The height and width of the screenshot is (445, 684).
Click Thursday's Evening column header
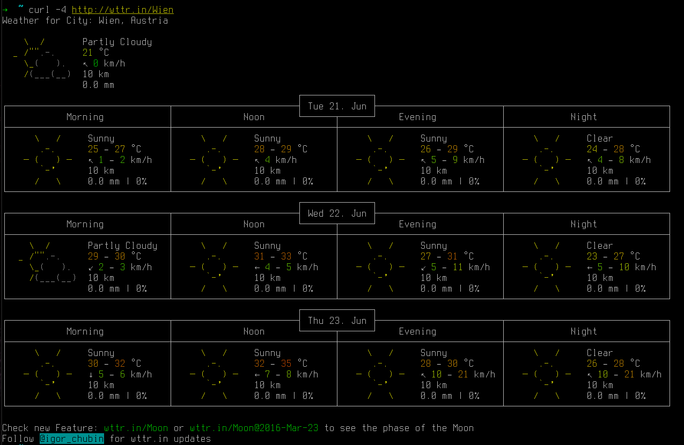418,331
